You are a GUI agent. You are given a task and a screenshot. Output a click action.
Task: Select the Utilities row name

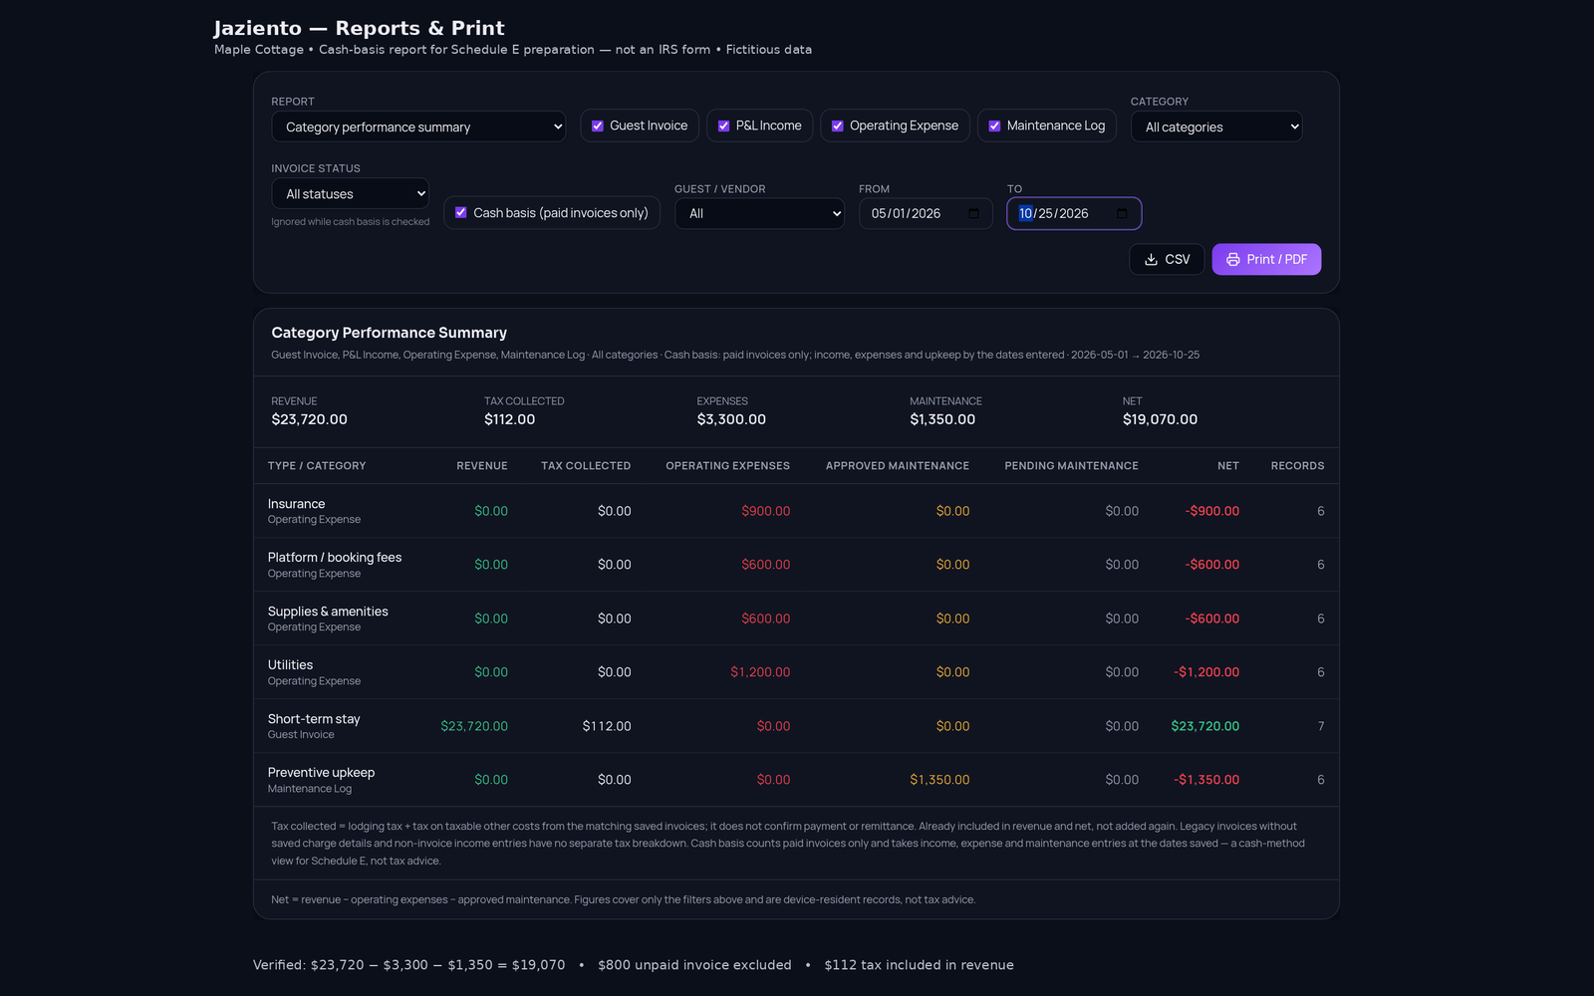coord(290,665)
